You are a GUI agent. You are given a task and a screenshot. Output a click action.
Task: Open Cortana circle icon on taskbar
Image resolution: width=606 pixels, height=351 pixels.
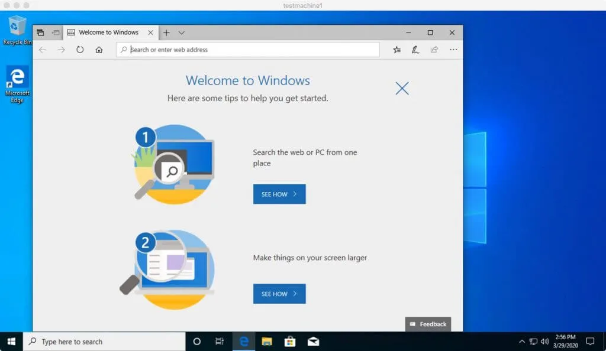tap(196, 342)
